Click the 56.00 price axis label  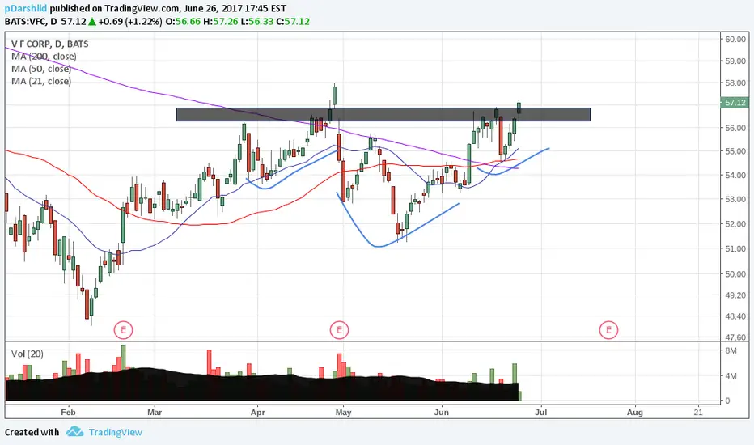tap(735, 128)
